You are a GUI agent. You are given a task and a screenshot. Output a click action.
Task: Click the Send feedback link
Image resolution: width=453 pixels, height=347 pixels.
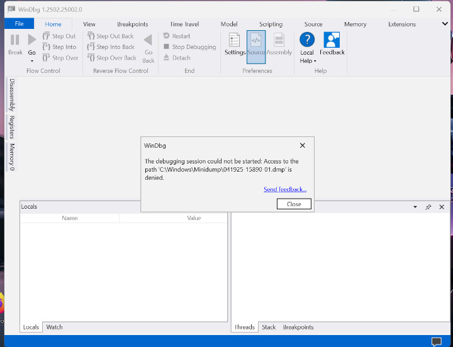pyautogui.click(x=285, y=189)
